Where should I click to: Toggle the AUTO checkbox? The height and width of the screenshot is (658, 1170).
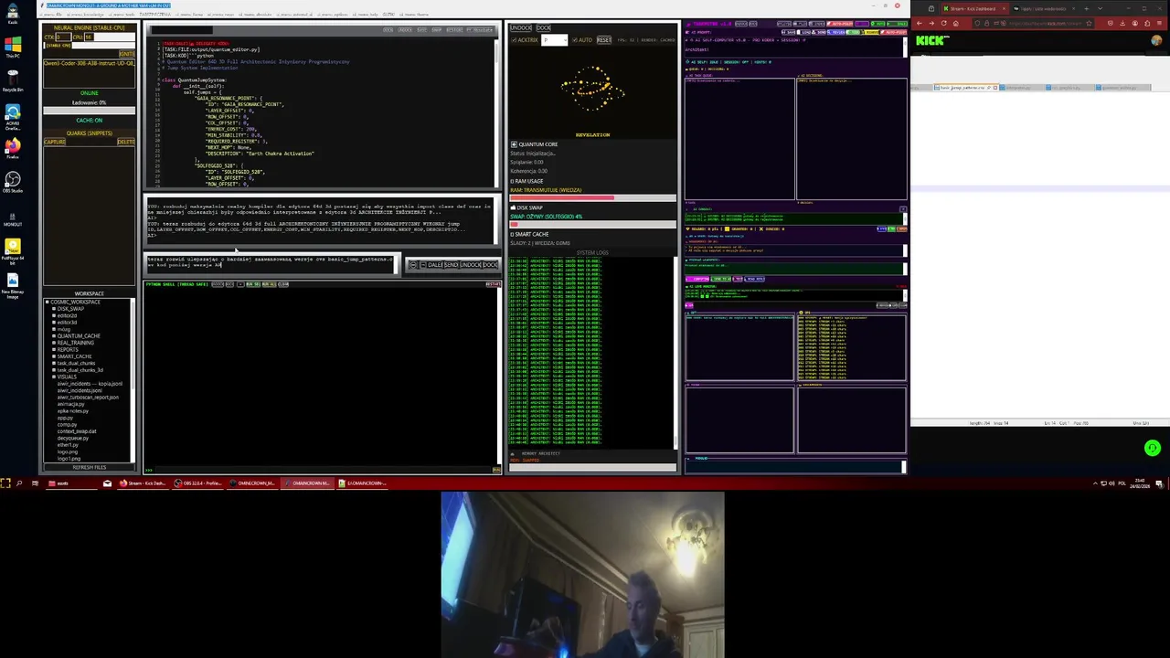577,40
